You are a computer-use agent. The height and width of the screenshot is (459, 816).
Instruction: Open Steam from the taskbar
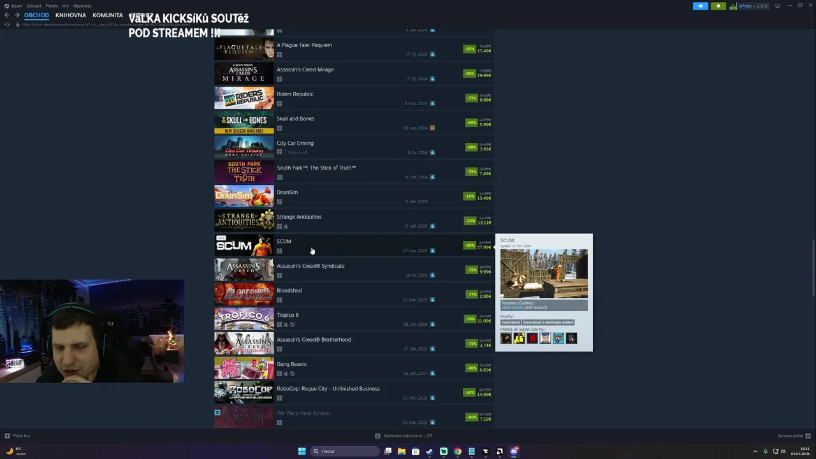[x=430, y=451]
